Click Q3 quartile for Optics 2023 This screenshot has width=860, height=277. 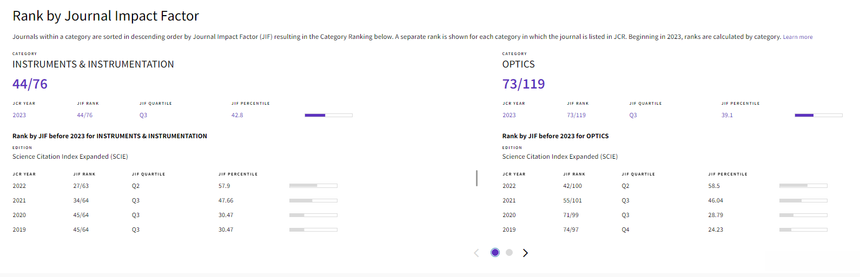(633, 116)
